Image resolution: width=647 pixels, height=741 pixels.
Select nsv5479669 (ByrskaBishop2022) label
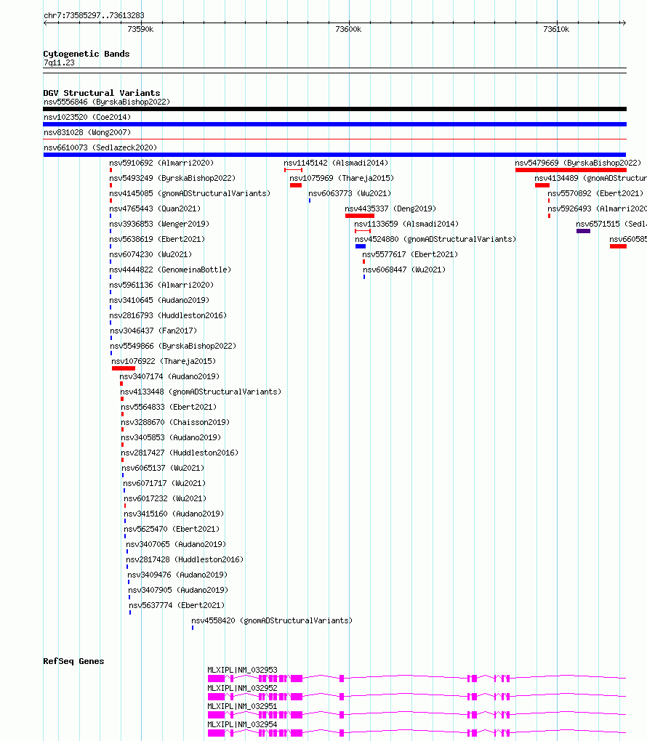[x=578, y=163]
